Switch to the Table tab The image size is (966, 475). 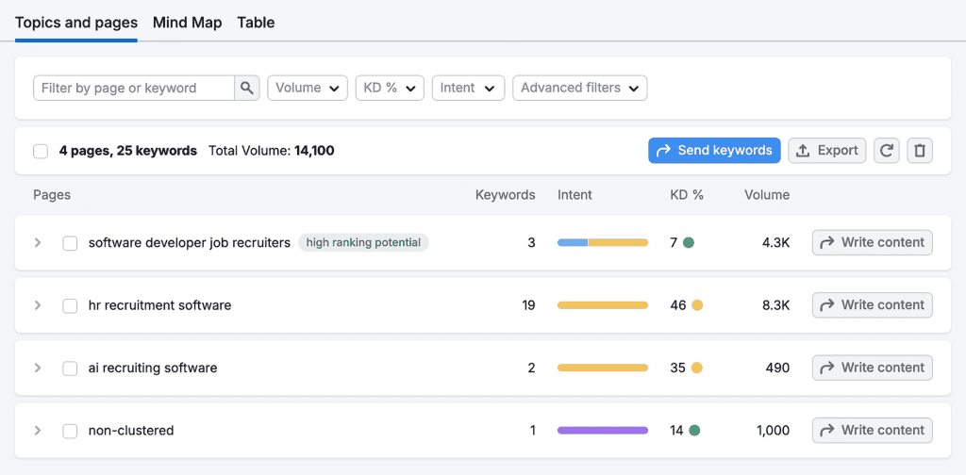pos(256,23)
